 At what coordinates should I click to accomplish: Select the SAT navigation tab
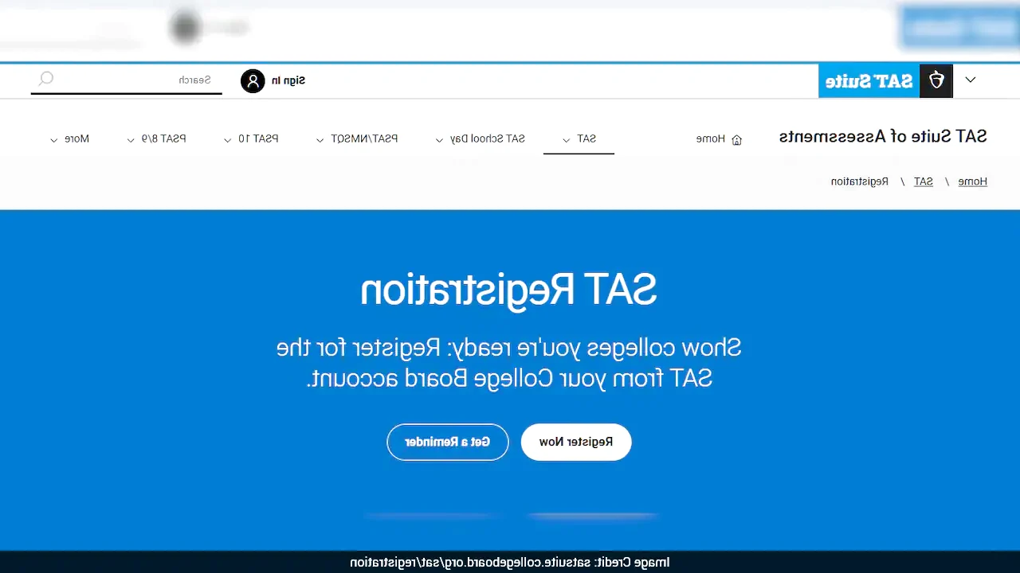coord(579,138)
